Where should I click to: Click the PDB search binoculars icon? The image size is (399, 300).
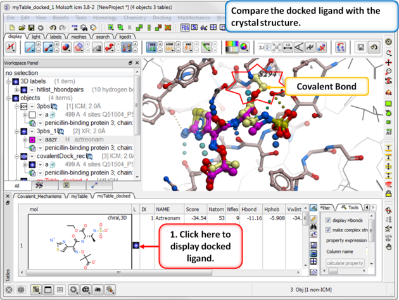pos(75,27)
